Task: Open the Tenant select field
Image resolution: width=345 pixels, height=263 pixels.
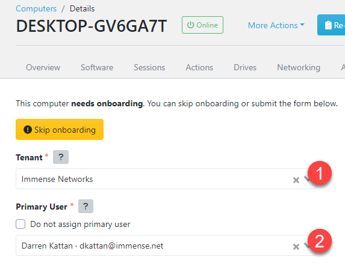Action: pyautogui.click(x=166, y=179)
